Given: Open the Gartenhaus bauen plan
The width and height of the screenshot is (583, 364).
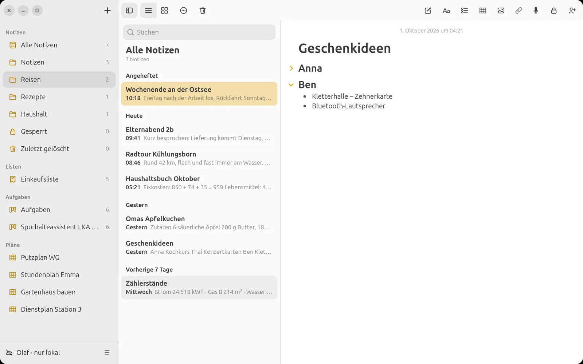Looking at the screenshot, I should [59, 292].
